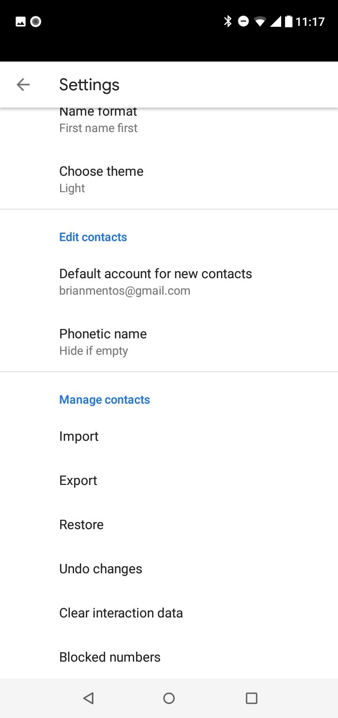Open Blocked numbers list

pos(109,657)
